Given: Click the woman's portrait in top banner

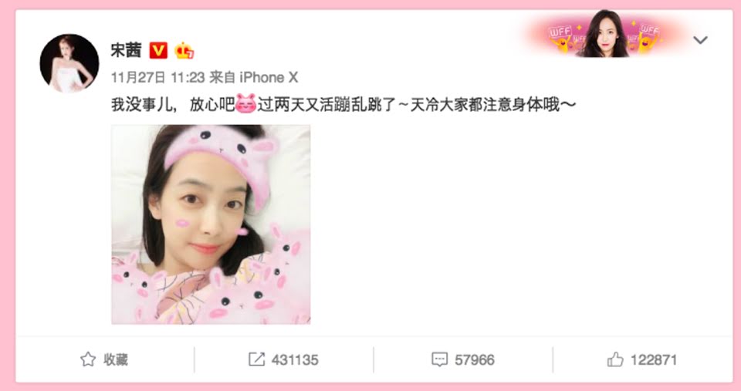Looking at the screenshot, I should [x=603, y=34].
